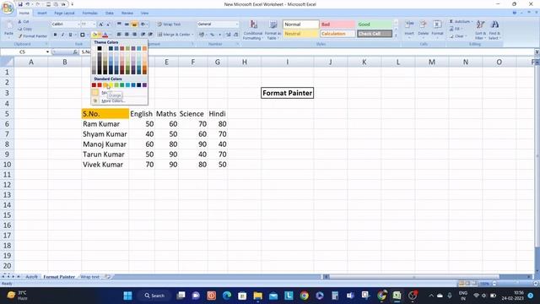Viewport: 540px width, 304px height.
Task: Select the Wrap text sheet tab
Action: click(90, 277)
